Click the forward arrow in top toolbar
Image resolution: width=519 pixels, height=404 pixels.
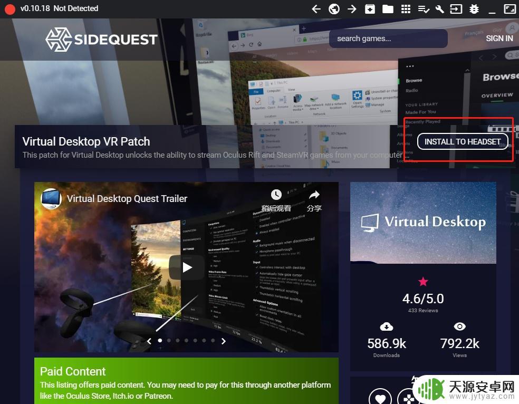tap(352, 9)
